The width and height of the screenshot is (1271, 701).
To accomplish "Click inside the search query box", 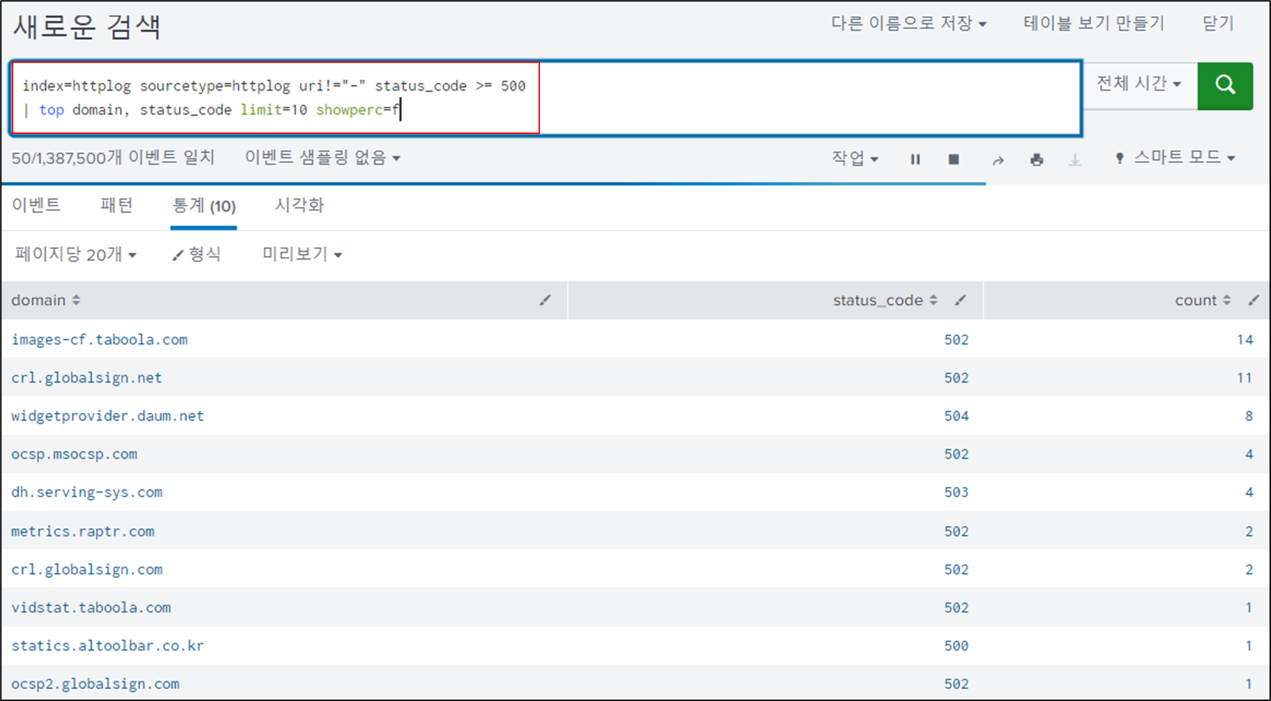I will coord(546,98).
